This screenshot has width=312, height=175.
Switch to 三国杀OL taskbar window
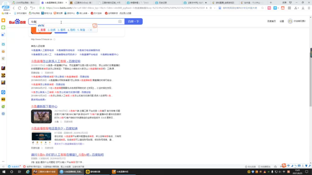[x=45, y=171]
